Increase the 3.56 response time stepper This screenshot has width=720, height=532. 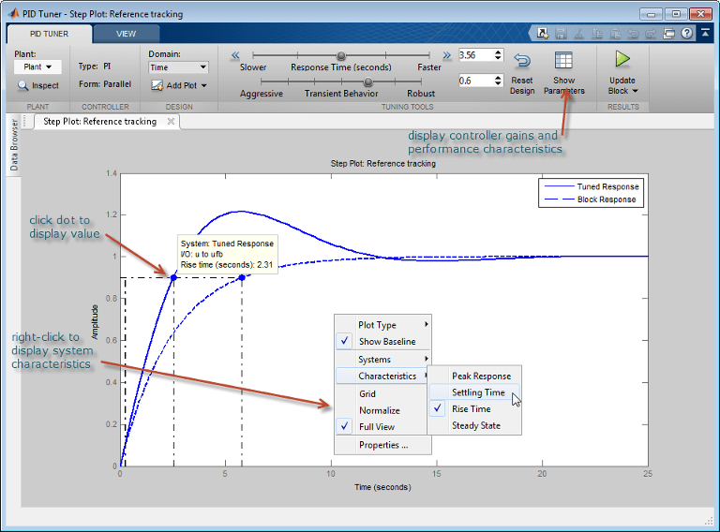point(498,52)
